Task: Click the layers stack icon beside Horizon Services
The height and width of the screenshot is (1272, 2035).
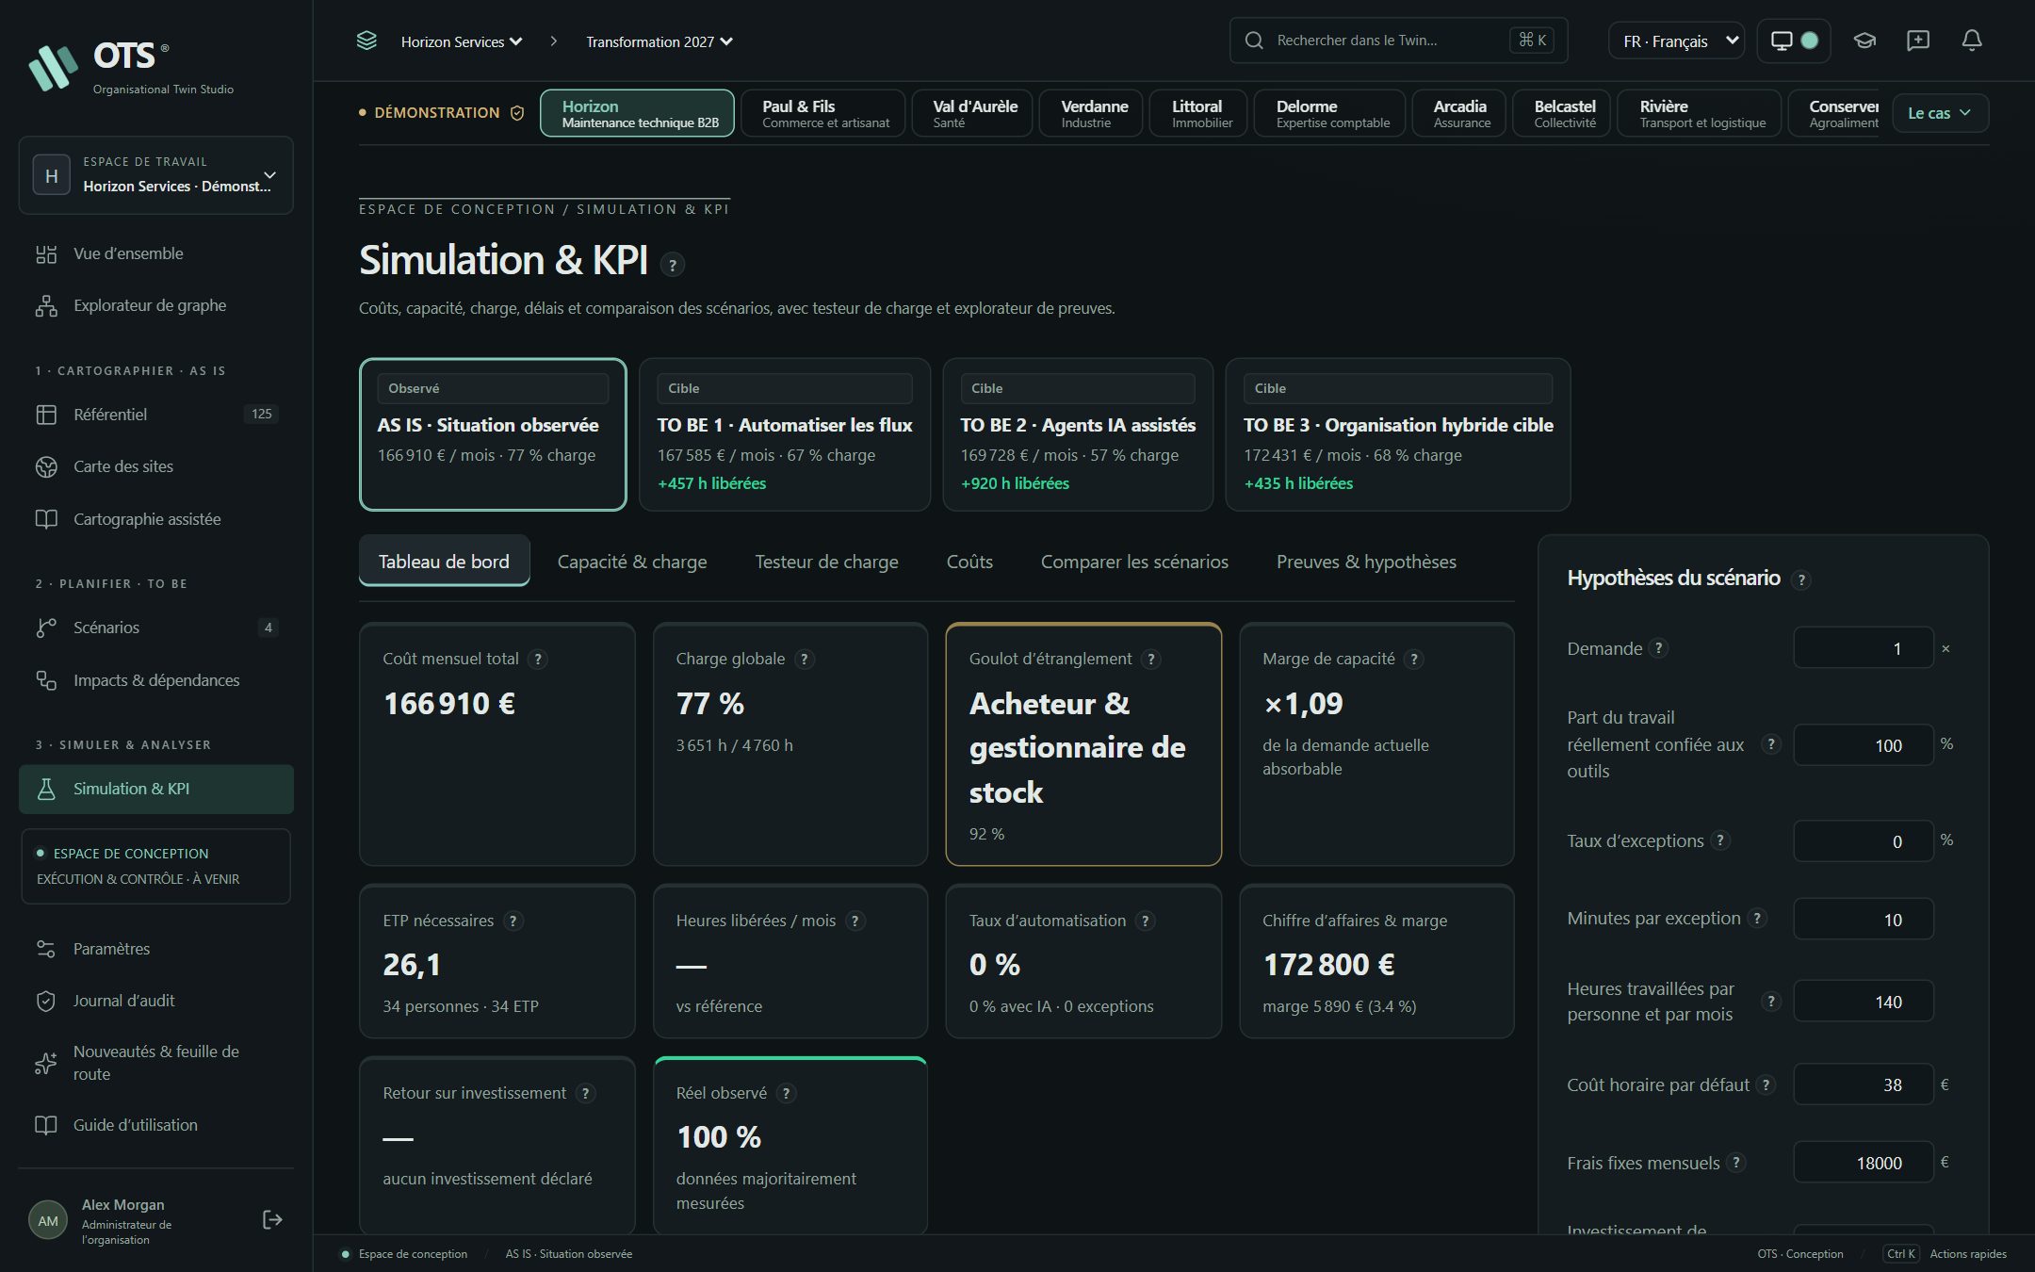Action: 366,41
